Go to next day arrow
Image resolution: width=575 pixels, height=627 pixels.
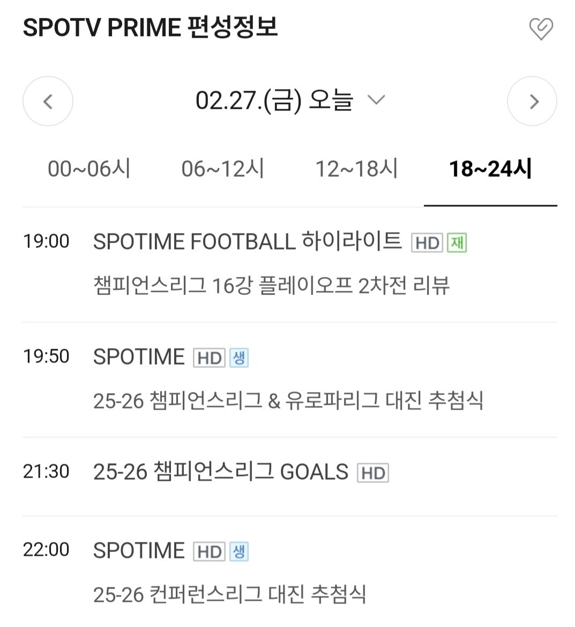(532, 101)
